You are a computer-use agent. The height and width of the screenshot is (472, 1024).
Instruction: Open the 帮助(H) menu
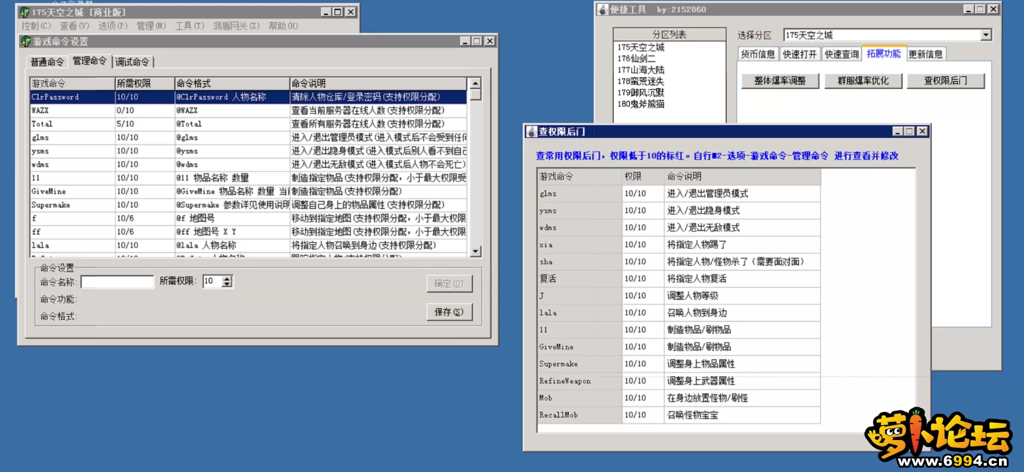[x=283, y=26]
